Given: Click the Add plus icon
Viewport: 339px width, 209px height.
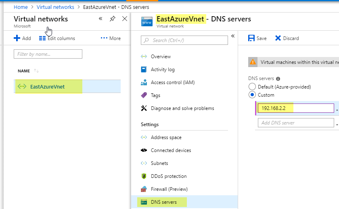Looking at the screenshot, I should point(17,38).
